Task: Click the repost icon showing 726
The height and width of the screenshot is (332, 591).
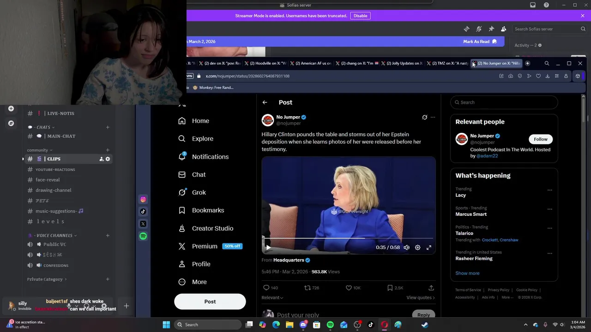Action: pyautogui.click(x=307, y=288)
